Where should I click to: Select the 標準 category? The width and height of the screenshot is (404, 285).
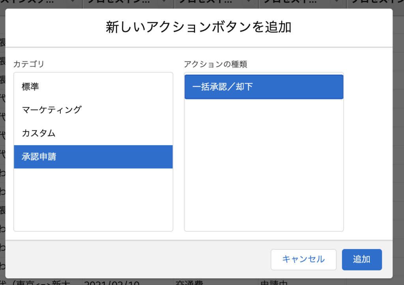[93, 86]
